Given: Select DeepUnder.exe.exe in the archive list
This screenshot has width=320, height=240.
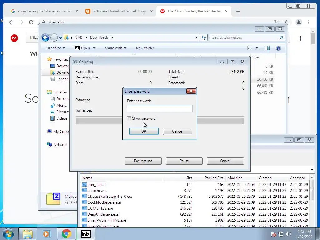Looking at the screenshot, I should pos(103,214).
